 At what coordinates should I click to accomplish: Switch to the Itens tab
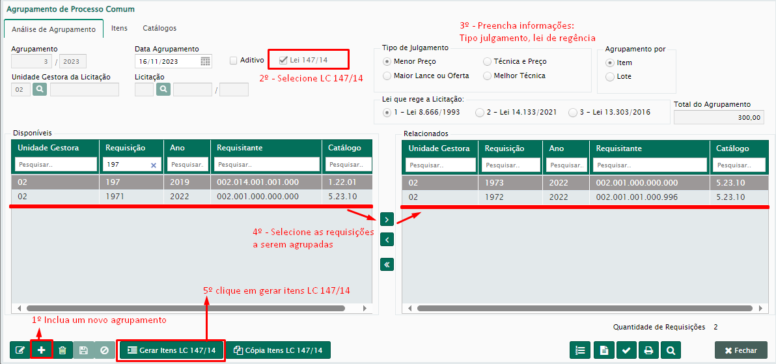coord(119,28)
